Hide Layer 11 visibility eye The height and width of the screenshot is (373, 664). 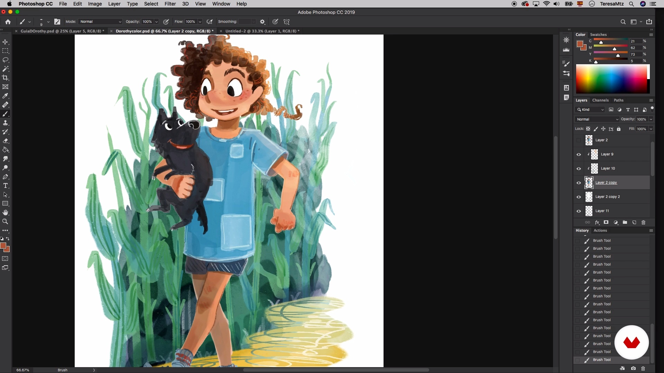coord(579,211)
